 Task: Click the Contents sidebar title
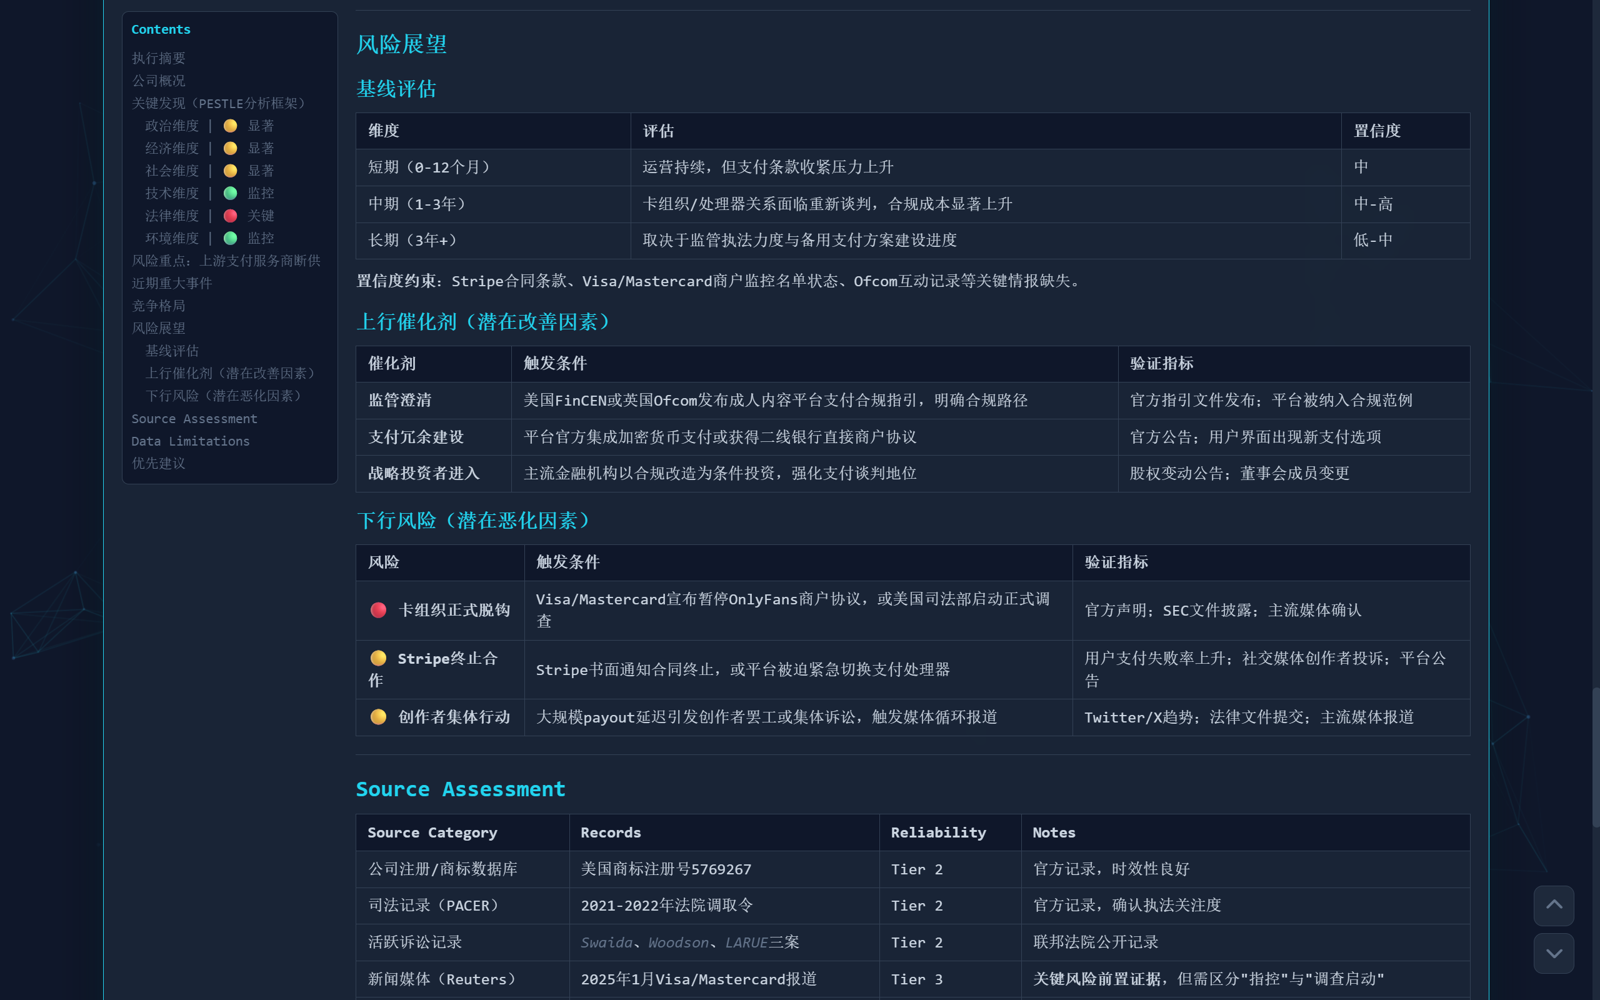pyautogui.click(x=161, y=29)
